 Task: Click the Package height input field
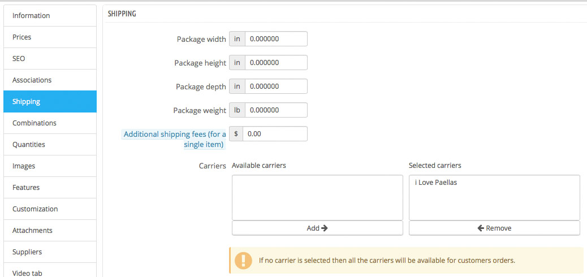point(276,63)
